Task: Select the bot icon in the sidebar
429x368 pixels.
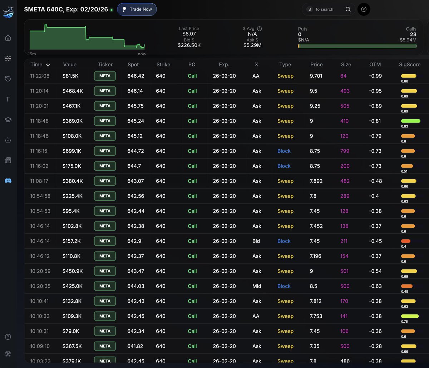Action: click(8, 140)
